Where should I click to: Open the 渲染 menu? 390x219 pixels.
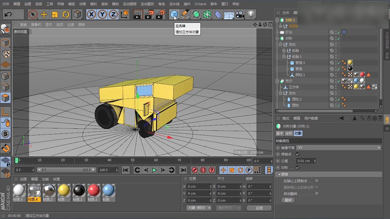104,4
